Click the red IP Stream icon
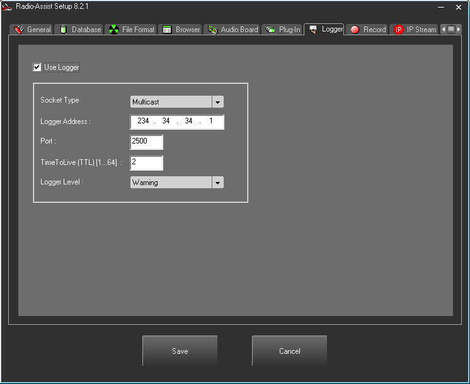 399,30
